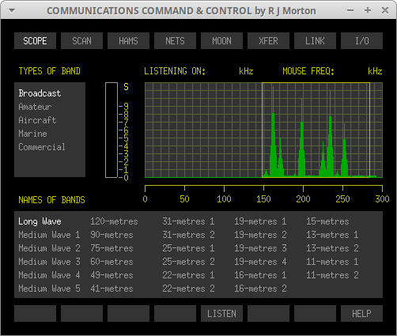397x336 pixels.
Task: Open the MOON tab
Action: [221, 41]
